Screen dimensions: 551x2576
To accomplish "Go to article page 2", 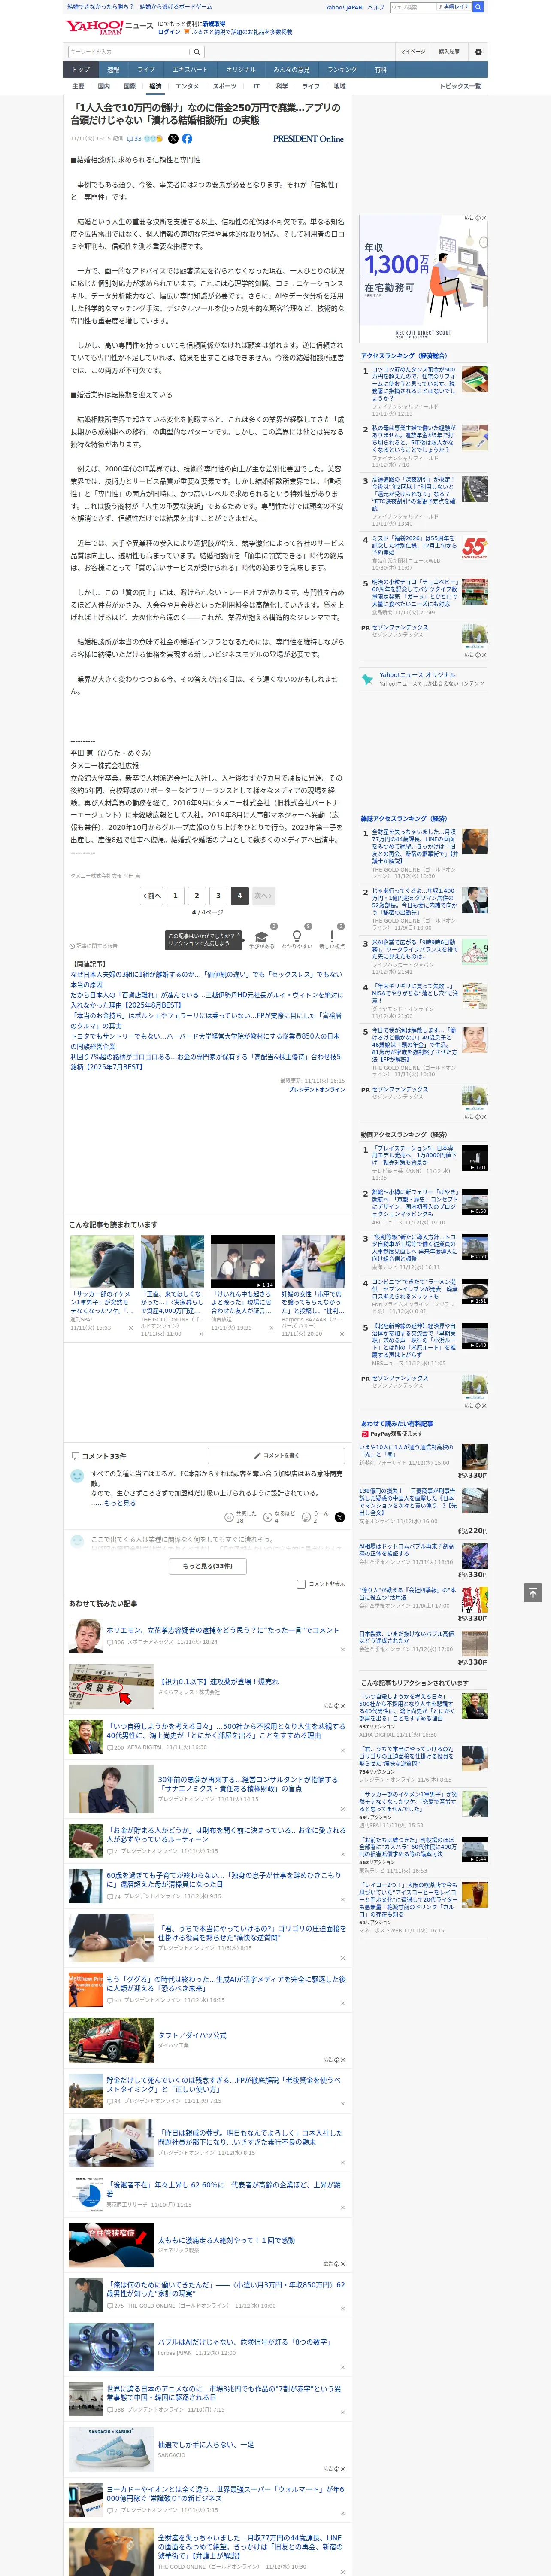I will click(197, 896).
